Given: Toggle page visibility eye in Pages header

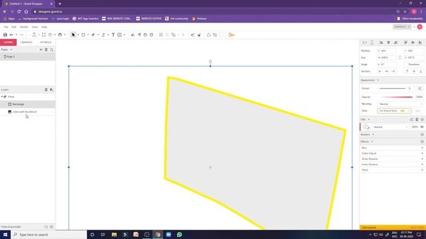Looking at the screenshot, I should click(41, 50).
